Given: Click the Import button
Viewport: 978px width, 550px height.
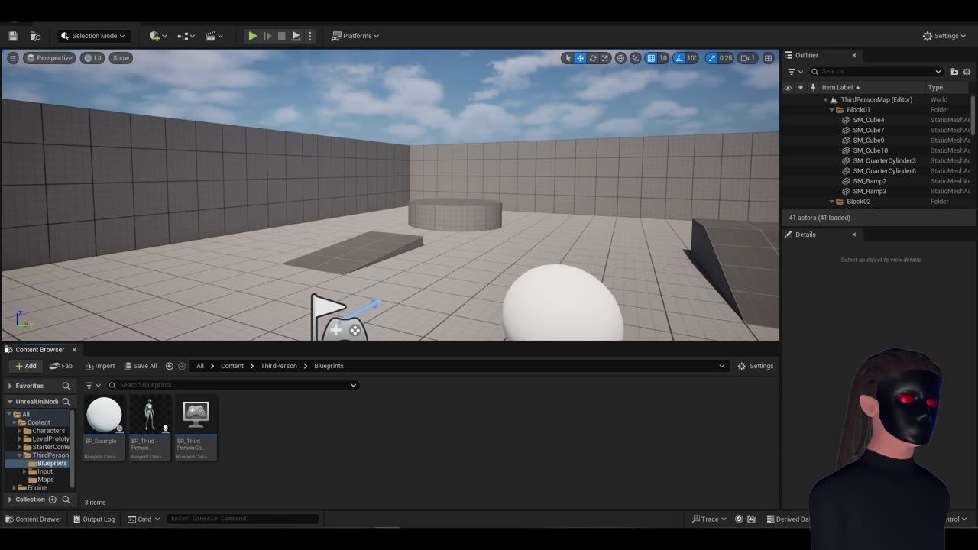Looking at the screenshot, I should (x=100, y=366).
